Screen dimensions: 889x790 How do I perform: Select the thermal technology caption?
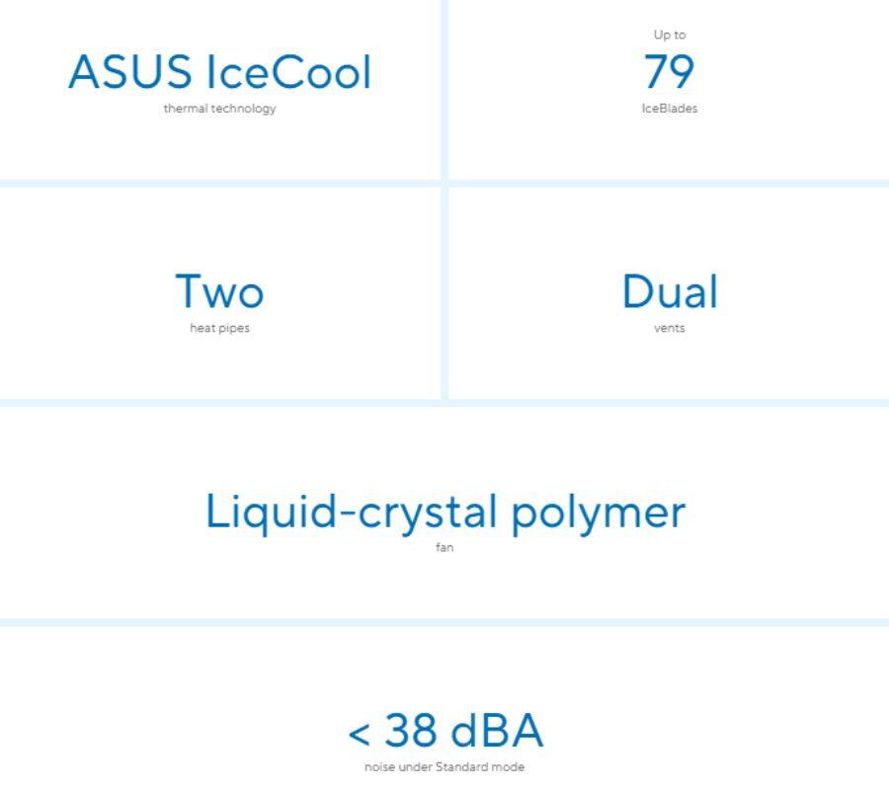pyautogui.click(x=219, y=109)
